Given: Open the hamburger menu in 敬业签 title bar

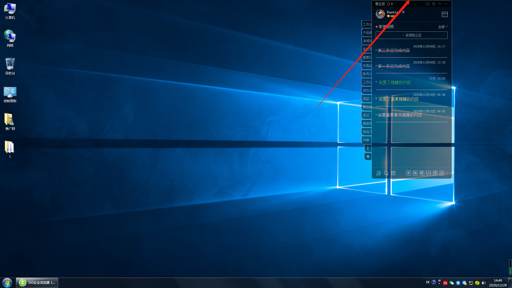Looking at the screenshot, I should 434,4.
